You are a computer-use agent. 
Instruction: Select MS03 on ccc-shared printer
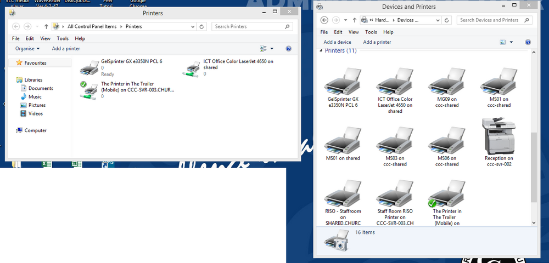click(x=395, y=147)
